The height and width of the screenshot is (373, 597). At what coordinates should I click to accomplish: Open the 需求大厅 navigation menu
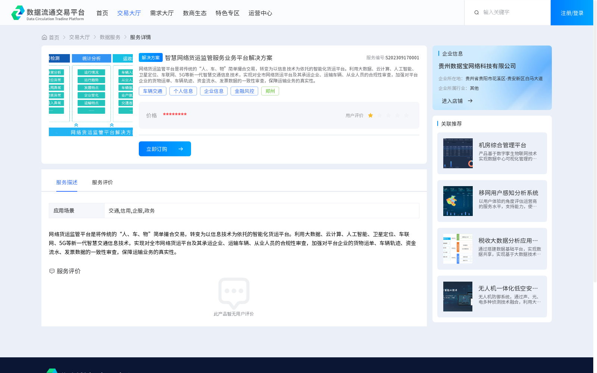[x=162, y=13]
